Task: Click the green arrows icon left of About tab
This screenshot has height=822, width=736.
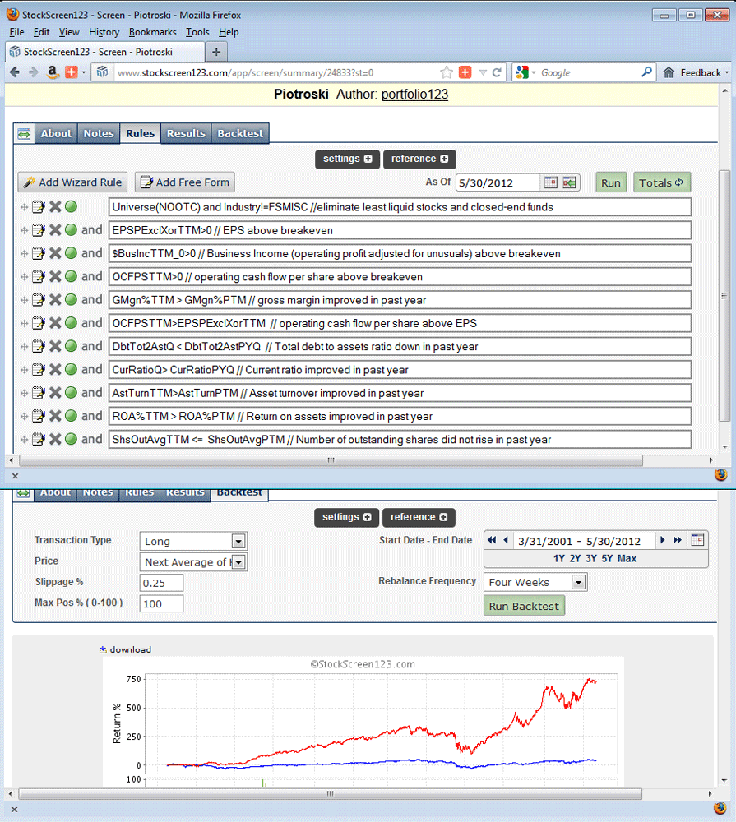Action: (24, 133)
